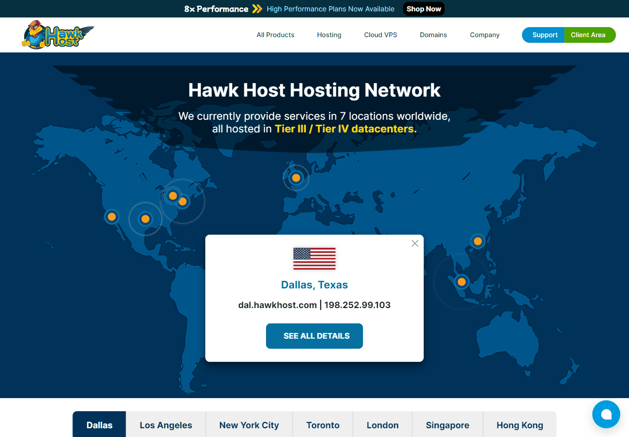Click High Performance Plans Now Available text

(331, 9)
